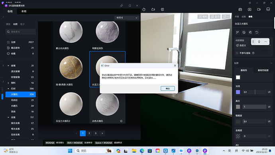Viewport: 275px width, 155px height.
Task: Open Microsoft Edge from taskbar
Action: point(142,151)
